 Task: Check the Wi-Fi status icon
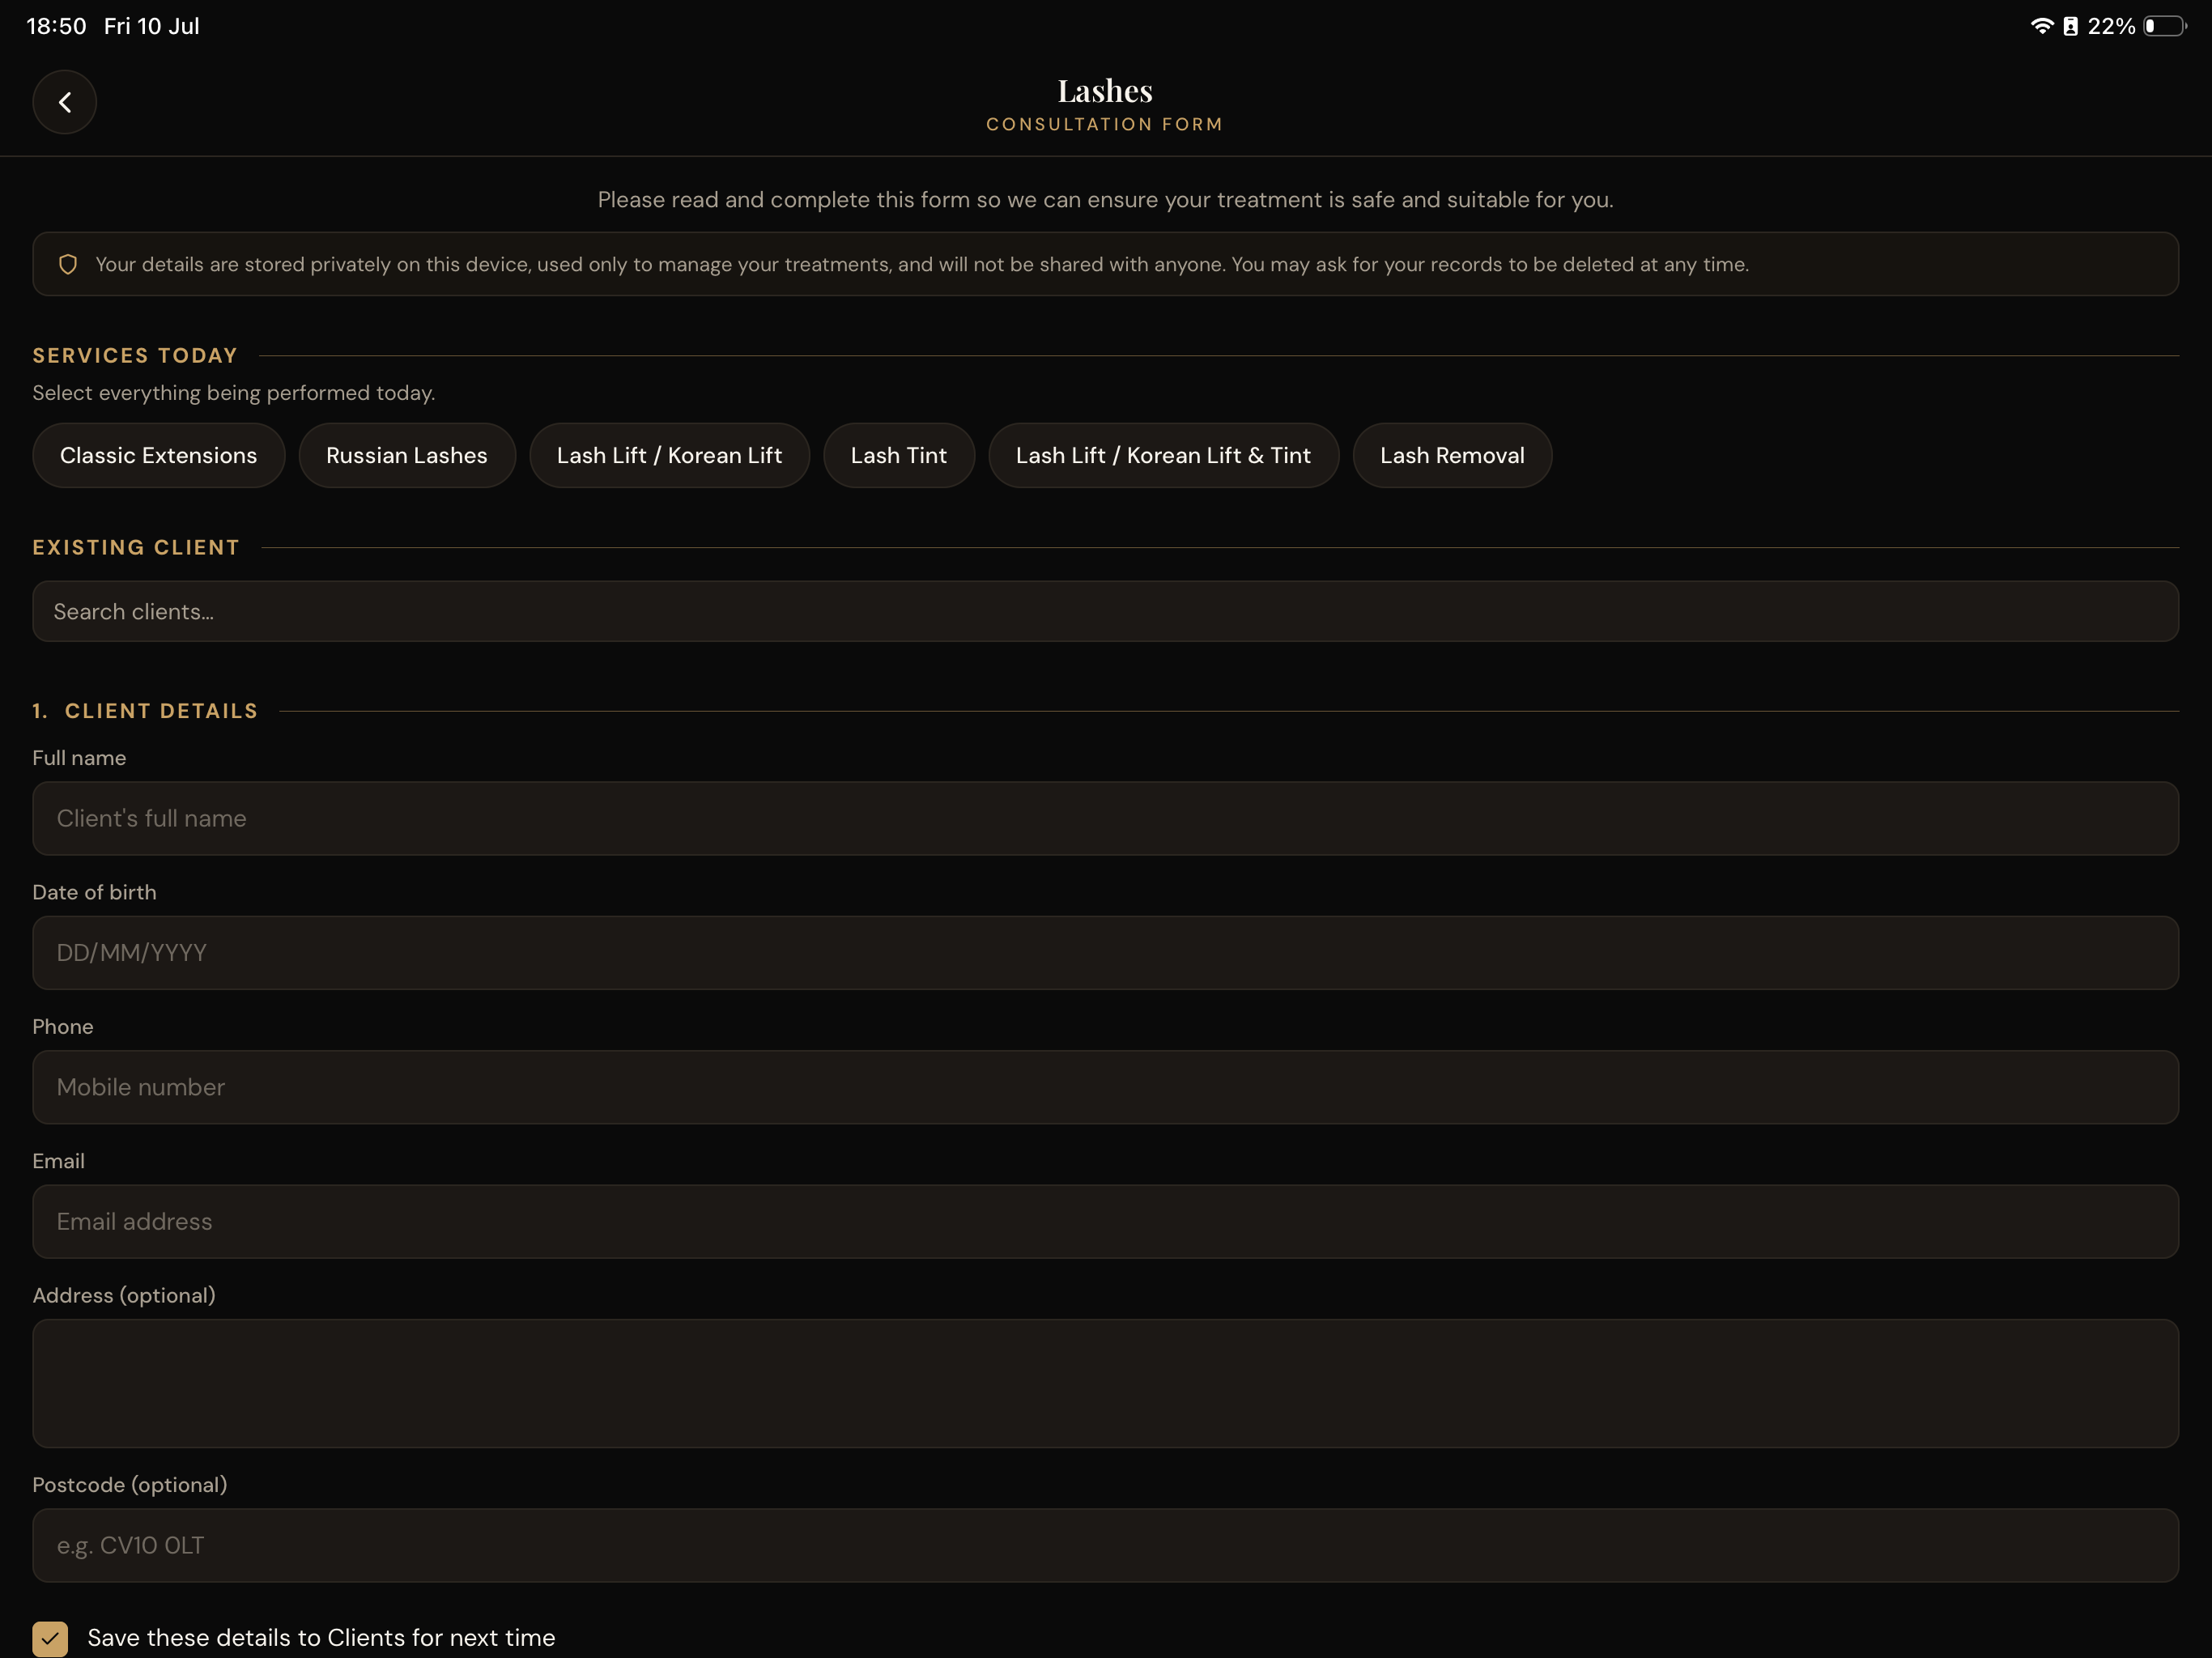[x=2041, y=26]
